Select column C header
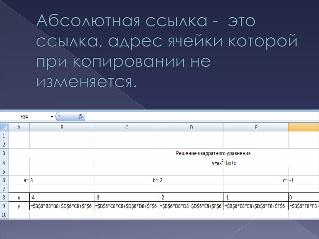319x239 pixels. 126,127
